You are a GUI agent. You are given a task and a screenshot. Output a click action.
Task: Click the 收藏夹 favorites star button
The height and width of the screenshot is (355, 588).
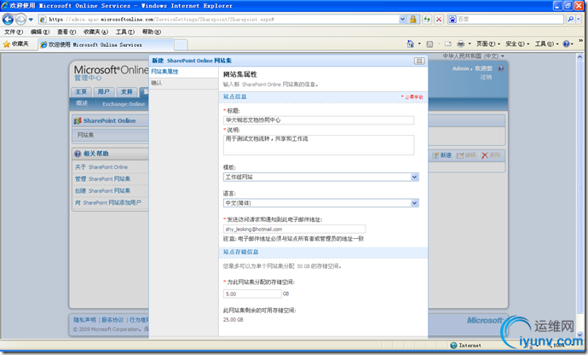[x=15, y=44]
